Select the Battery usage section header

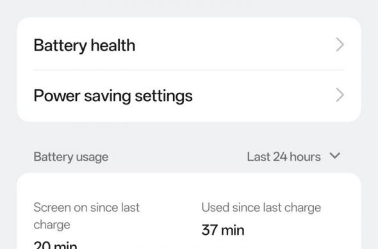point(71,157)
